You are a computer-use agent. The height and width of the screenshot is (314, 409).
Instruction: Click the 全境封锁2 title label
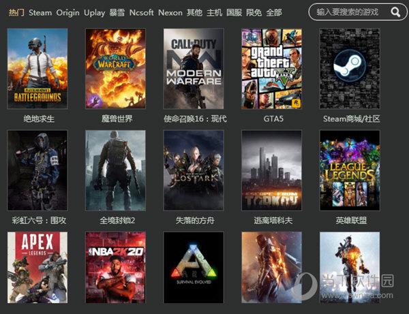pos(117,221)
